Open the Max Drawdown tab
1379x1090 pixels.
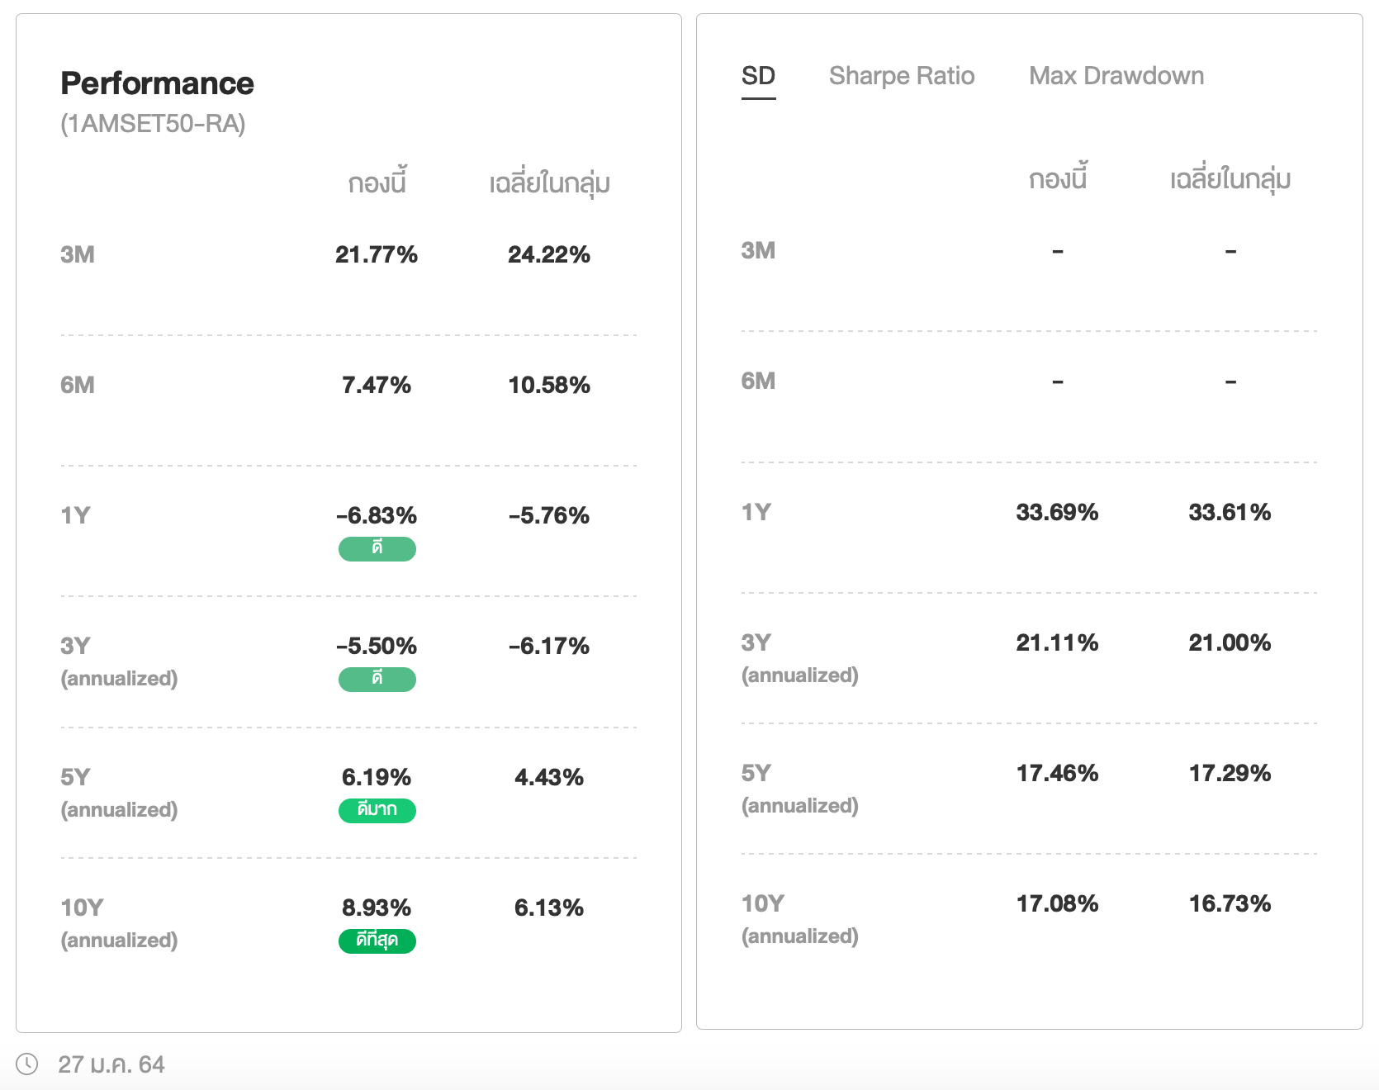tap(1116, 76)
